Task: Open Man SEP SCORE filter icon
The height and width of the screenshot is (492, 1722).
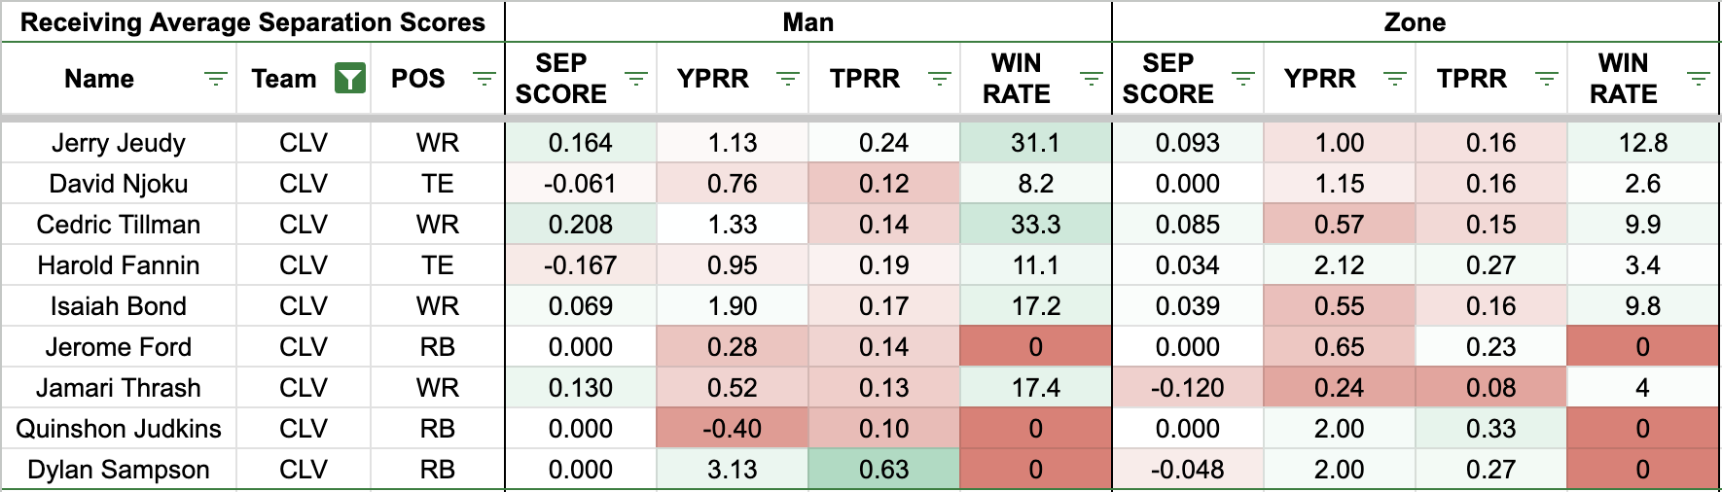Action: click(635, 79)
